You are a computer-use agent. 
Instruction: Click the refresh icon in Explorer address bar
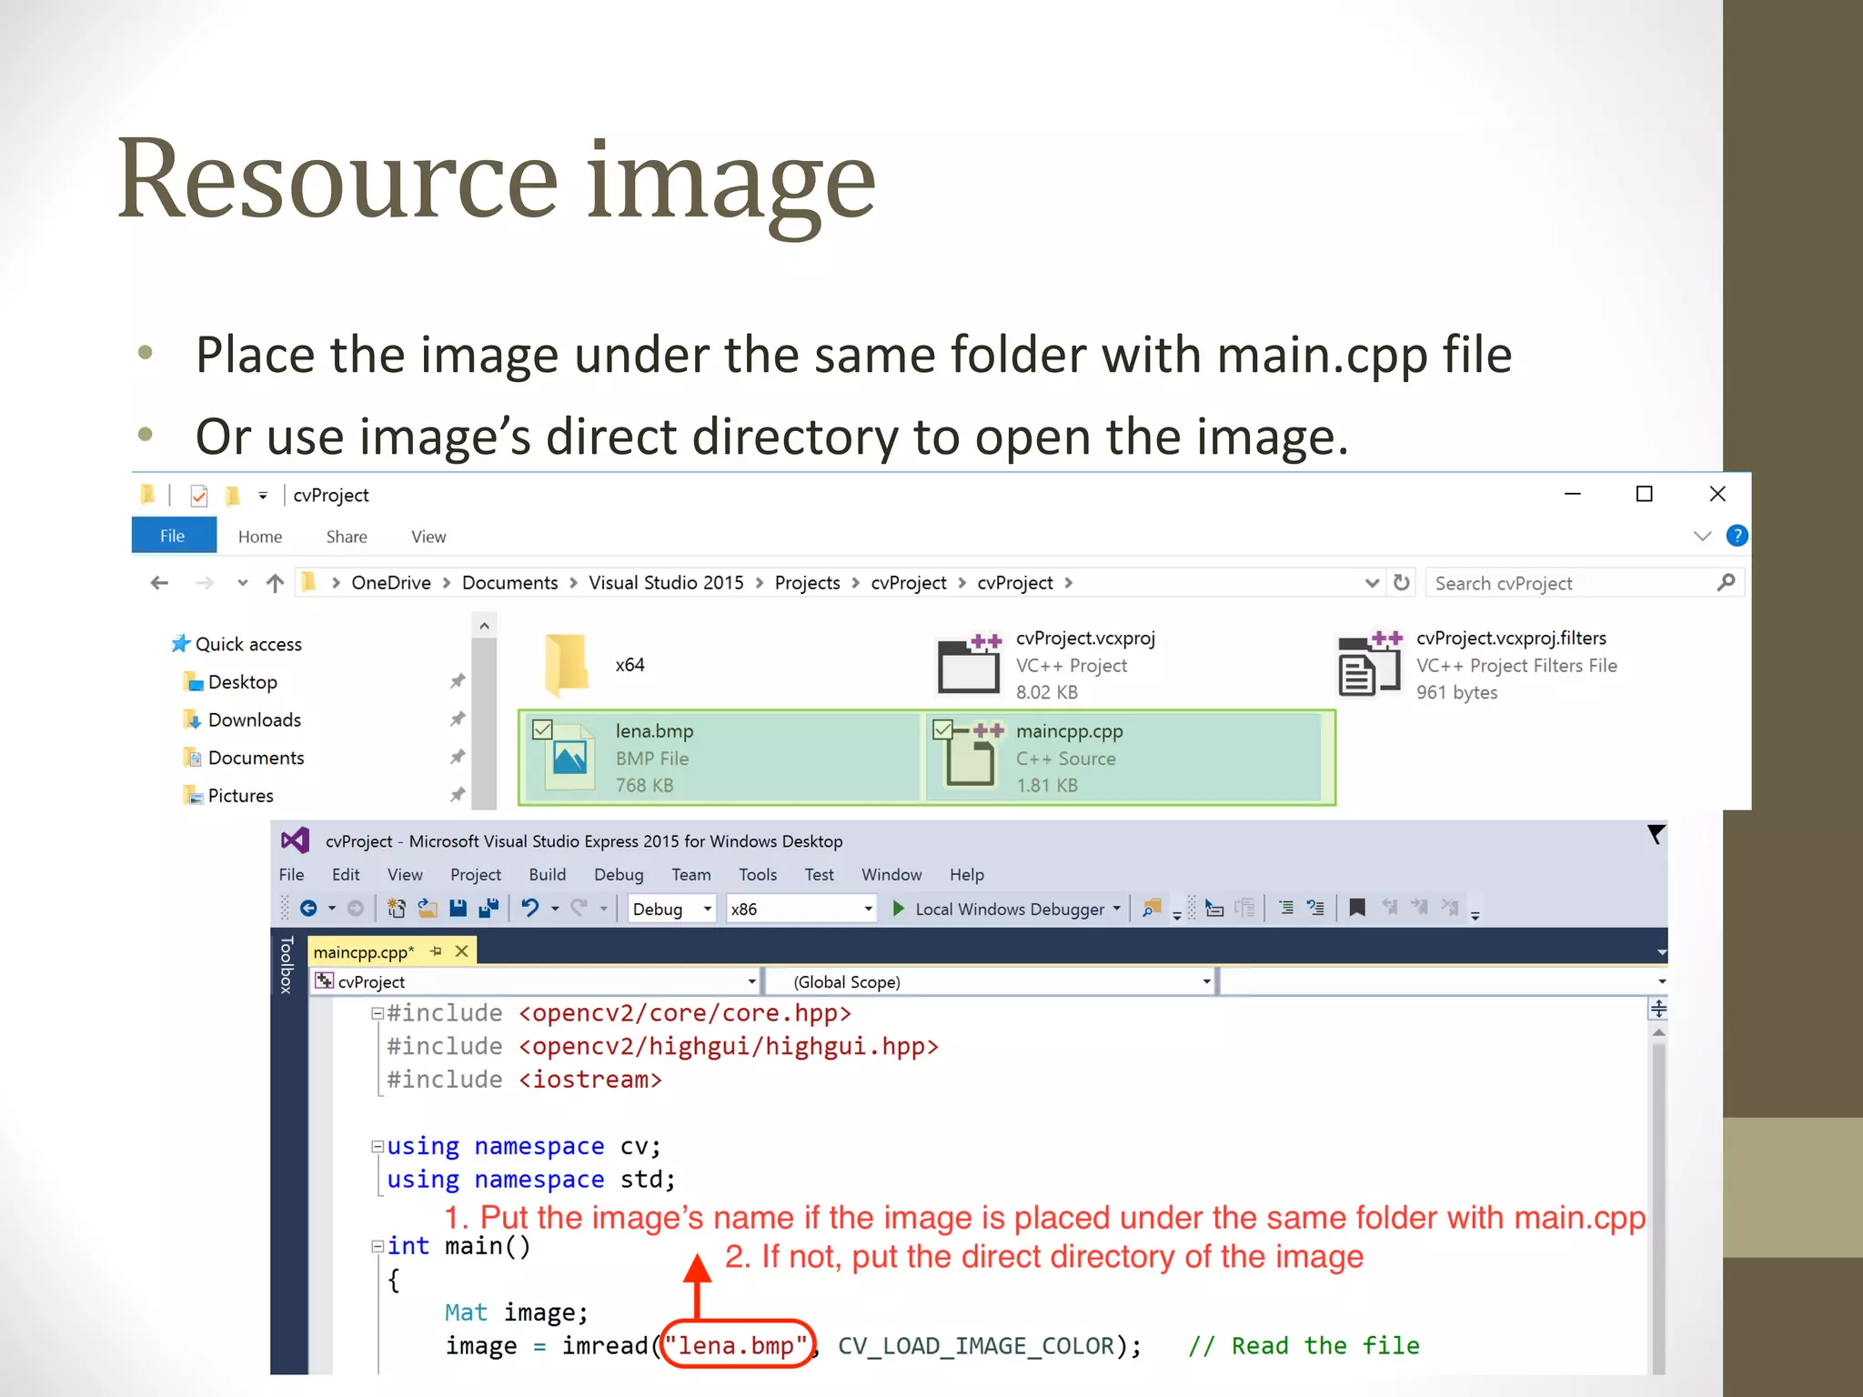[1402, 583]
